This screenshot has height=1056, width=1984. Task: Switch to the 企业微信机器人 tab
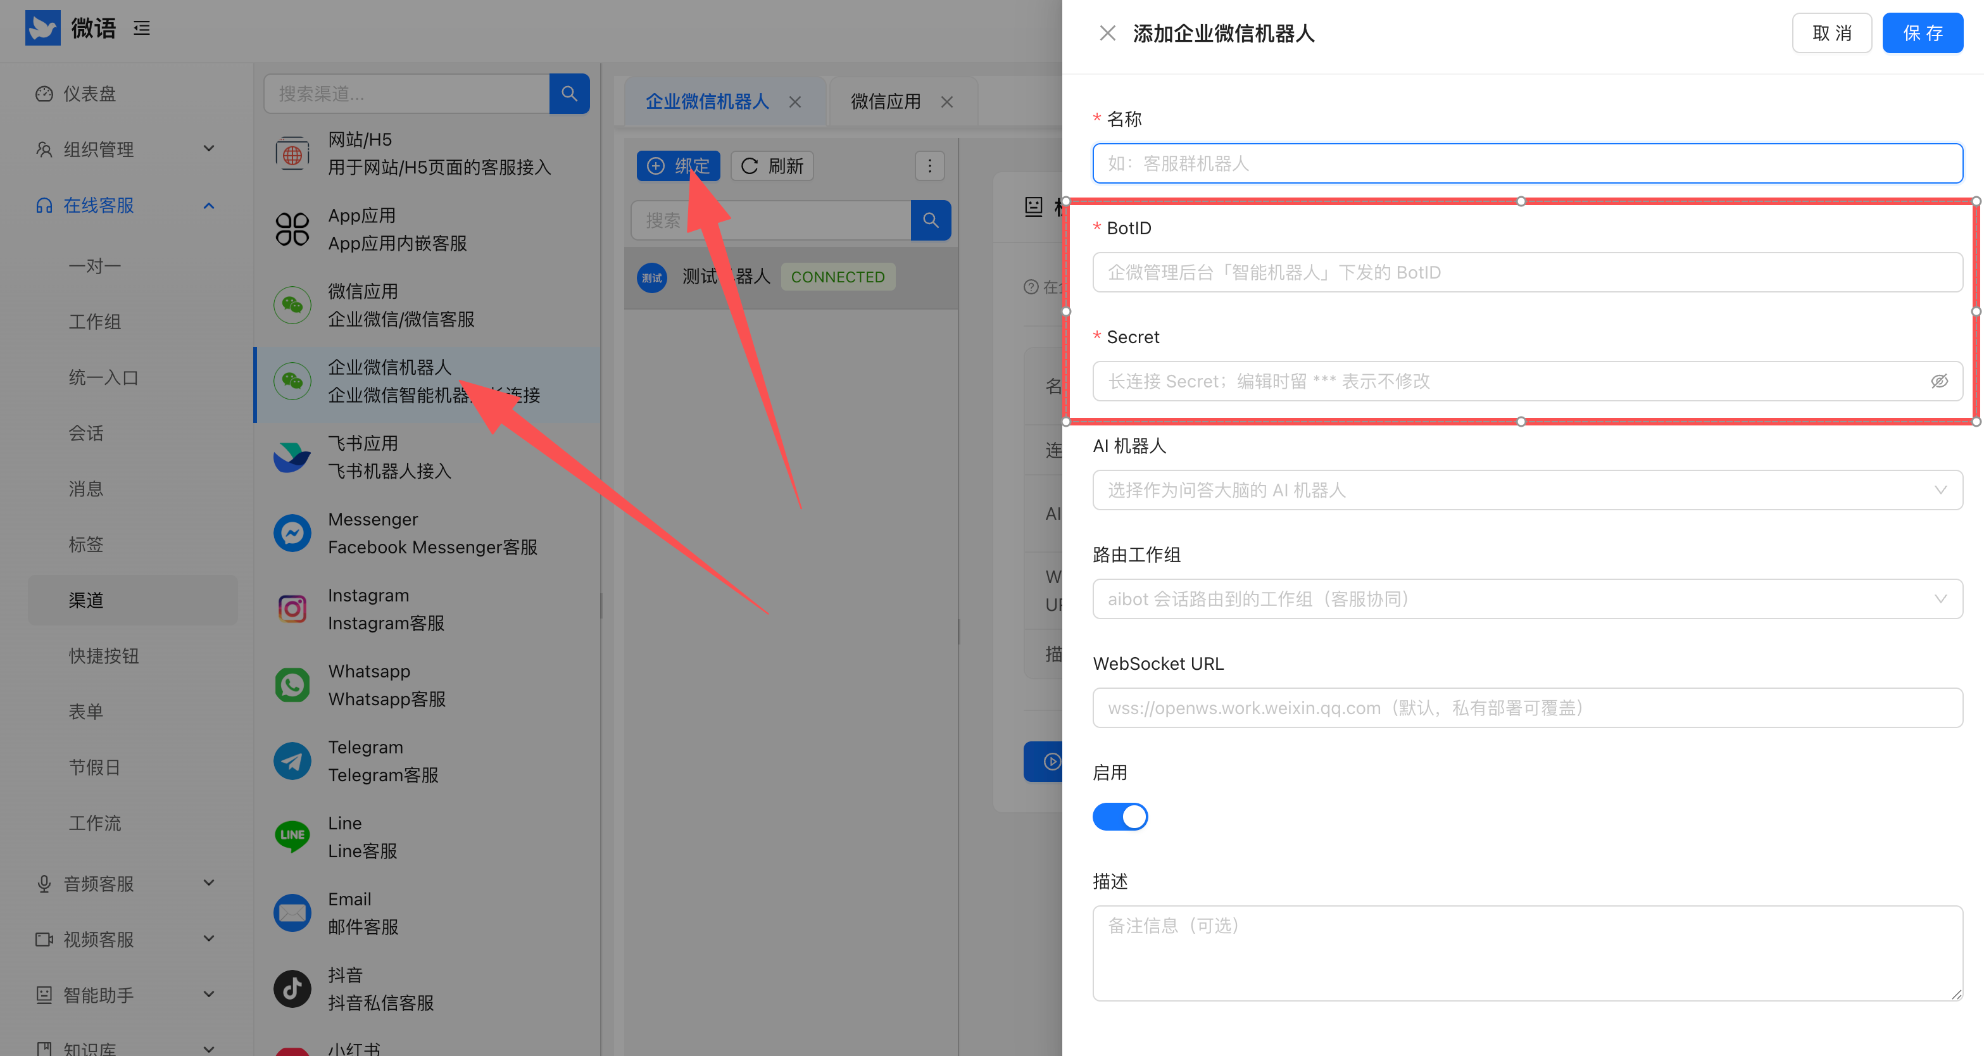[707, 101]
